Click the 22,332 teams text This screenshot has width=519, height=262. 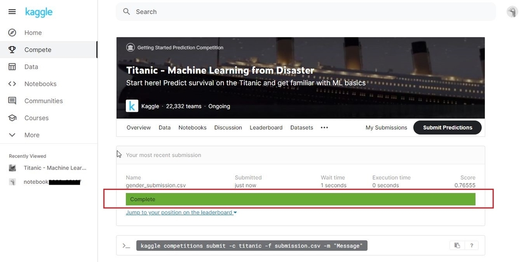point(184,106)
